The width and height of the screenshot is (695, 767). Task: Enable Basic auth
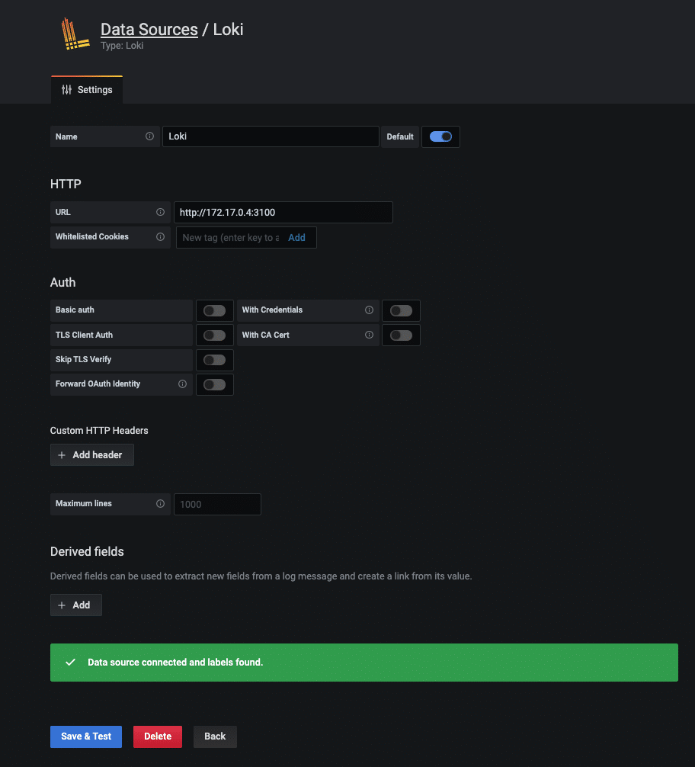(x=214, y=310)
